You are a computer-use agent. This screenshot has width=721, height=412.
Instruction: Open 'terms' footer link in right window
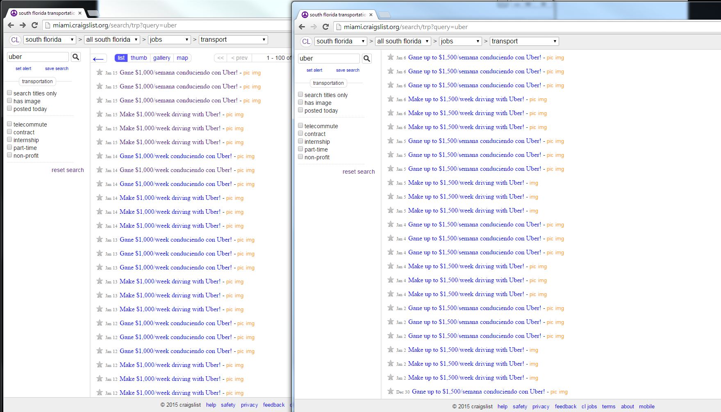(x=609, y=407)
